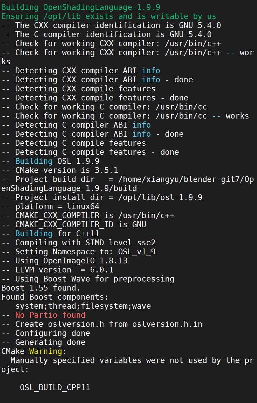257x403 pixels.
Task: Click 'Create oslversion.h from oslversion.h.in' line
Action: (102, 324)
